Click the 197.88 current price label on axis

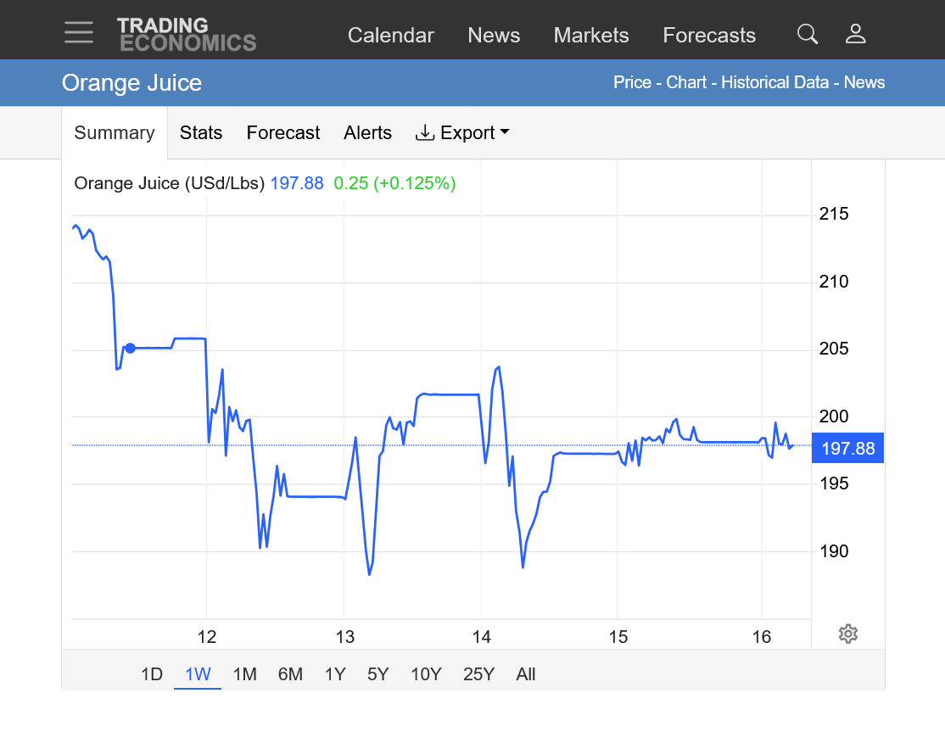point(847,449)
